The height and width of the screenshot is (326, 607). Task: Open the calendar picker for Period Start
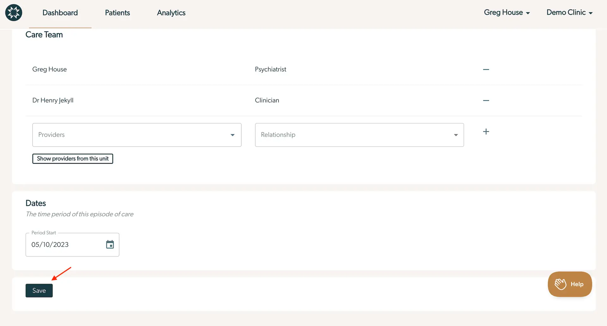click(x=110, y=244)
